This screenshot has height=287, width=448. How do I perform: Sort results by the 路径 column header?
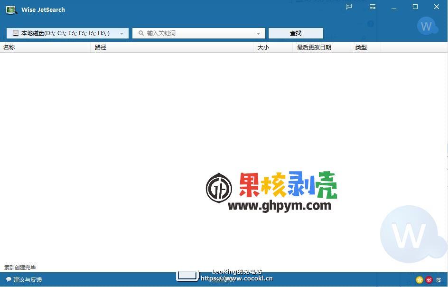click(172, 47)
